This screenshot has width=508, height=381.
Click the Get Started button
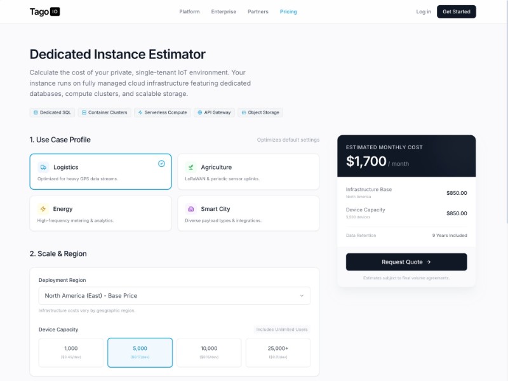[456, 11]
